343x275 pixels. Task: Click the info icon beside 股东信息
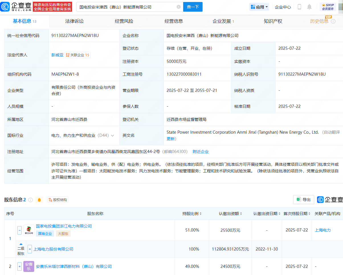tap(30, 200)
